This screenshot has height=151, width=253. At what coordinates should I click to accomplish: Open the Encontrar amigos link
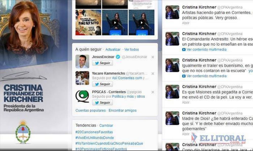[122, 110]
